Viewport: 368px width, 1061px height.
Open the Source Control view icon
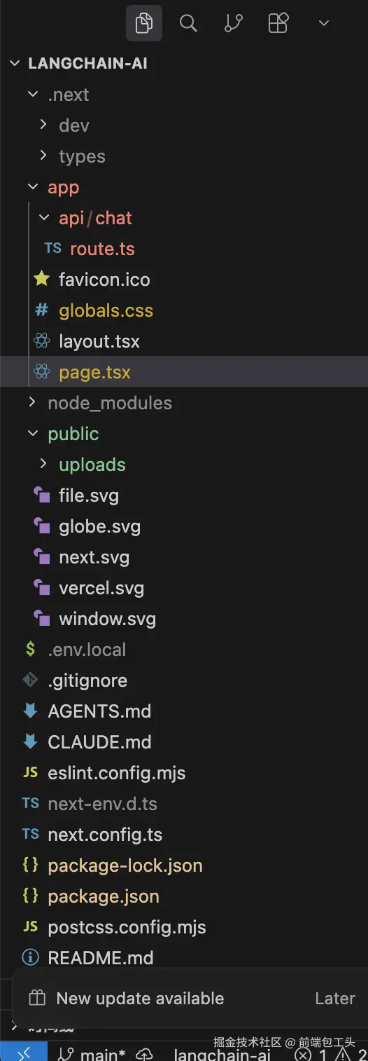point(233,23)
